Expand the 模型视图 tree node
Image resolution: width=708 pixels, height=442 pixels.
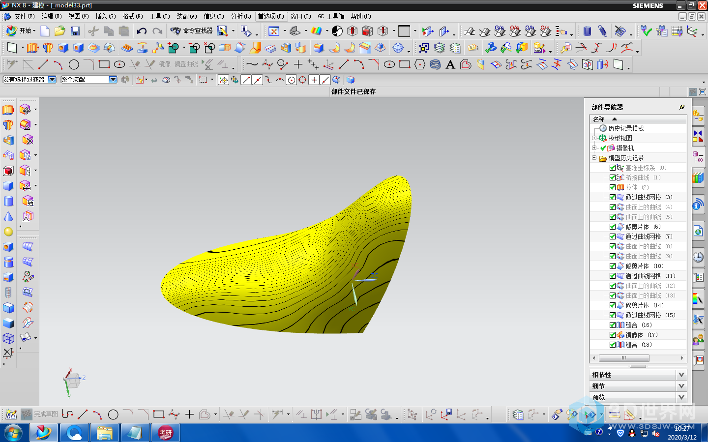(x=594, y=138)
